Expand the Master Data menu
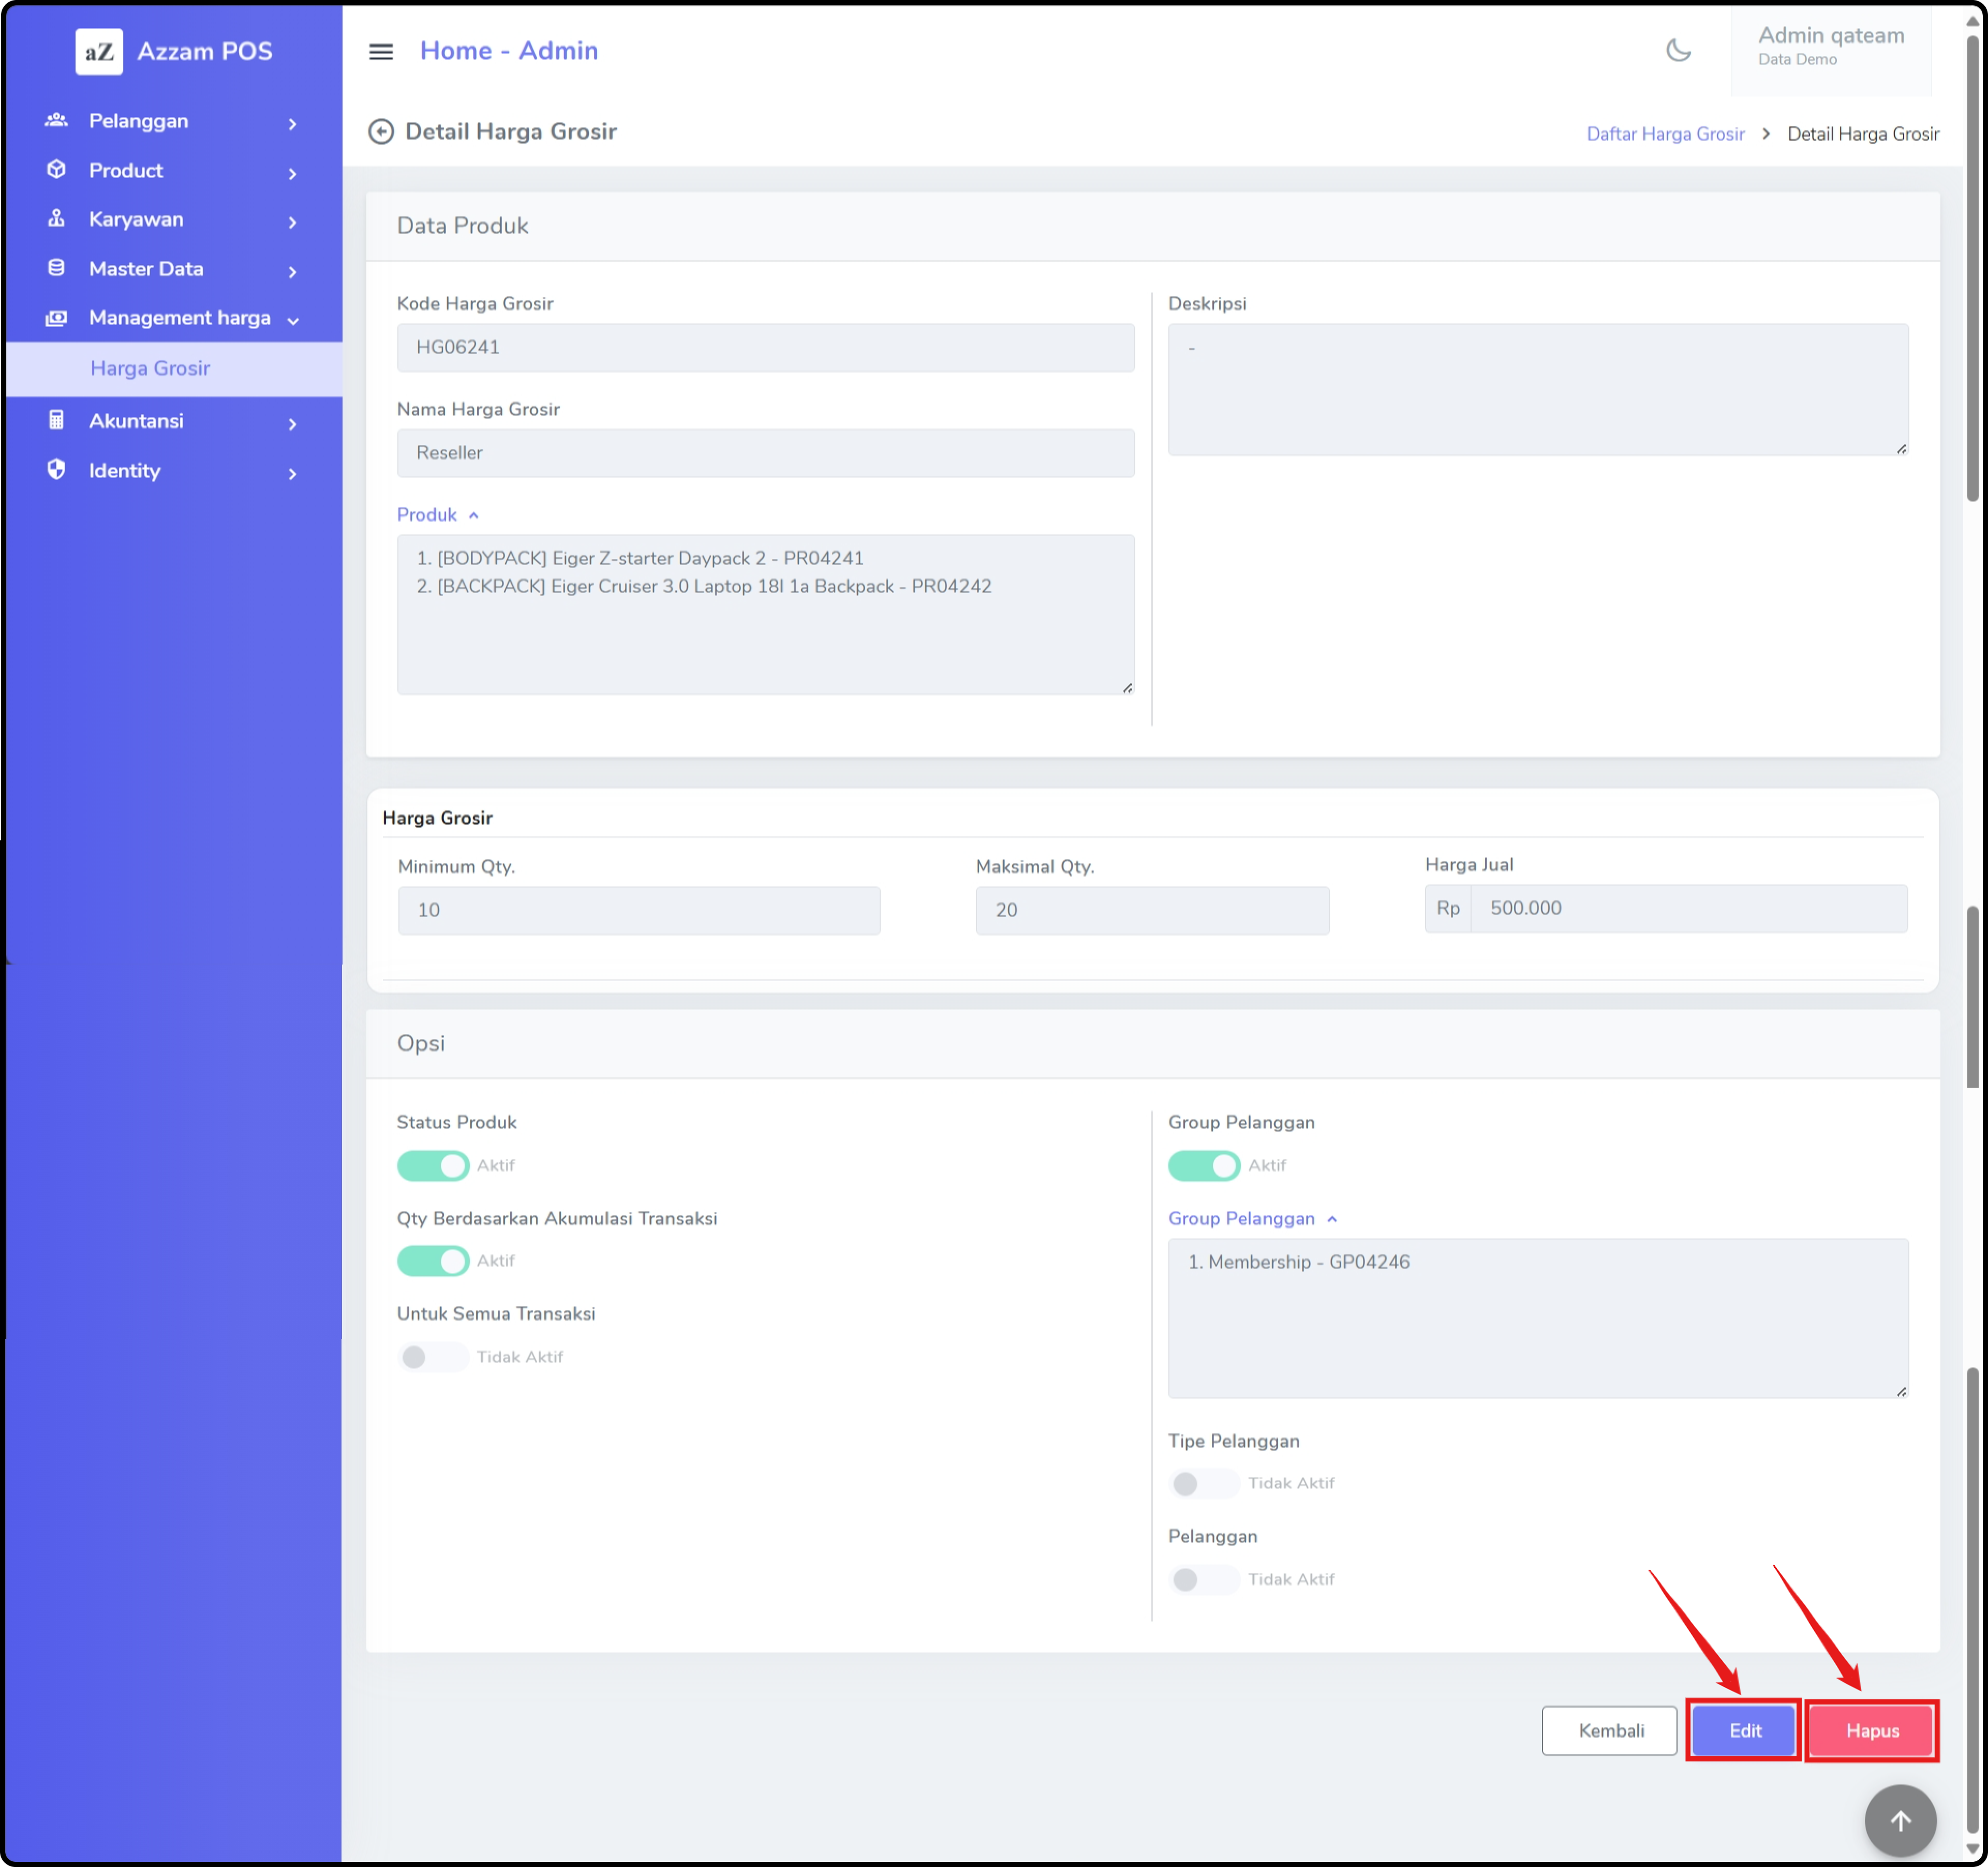 click(146, 269)
